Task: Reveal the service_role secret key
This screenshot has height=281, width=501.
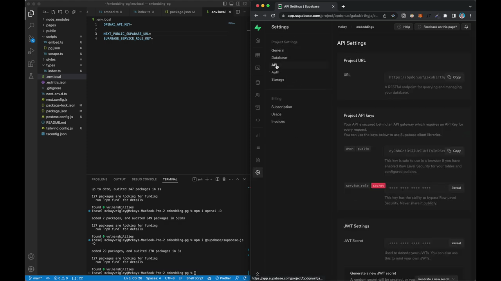Action: (x=456, y=188)
